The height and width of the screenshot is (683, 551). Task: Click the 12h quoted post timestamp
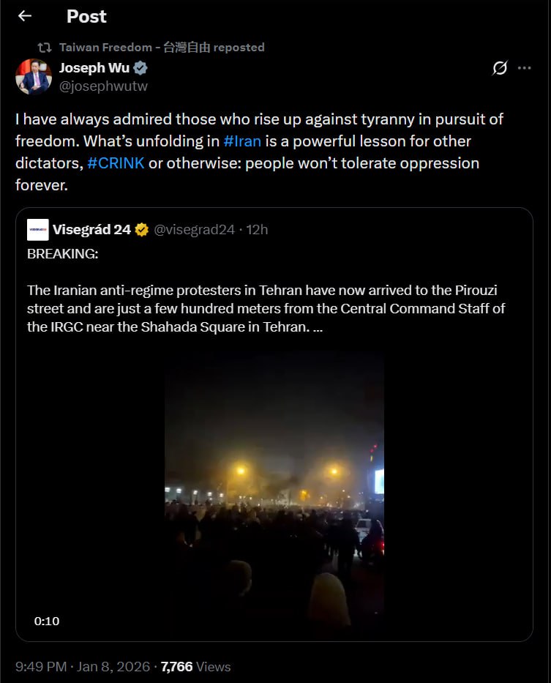257,230
